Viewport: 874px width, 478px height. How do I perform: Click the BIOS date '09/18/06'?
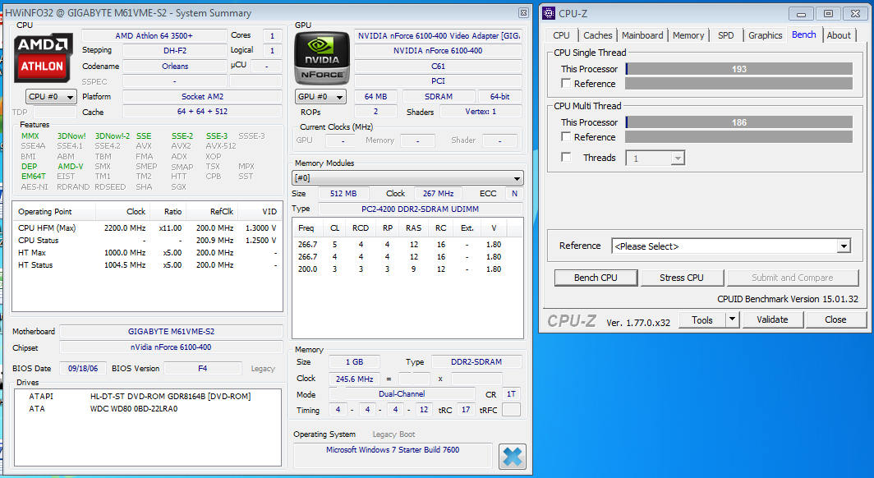click(83, 368)
